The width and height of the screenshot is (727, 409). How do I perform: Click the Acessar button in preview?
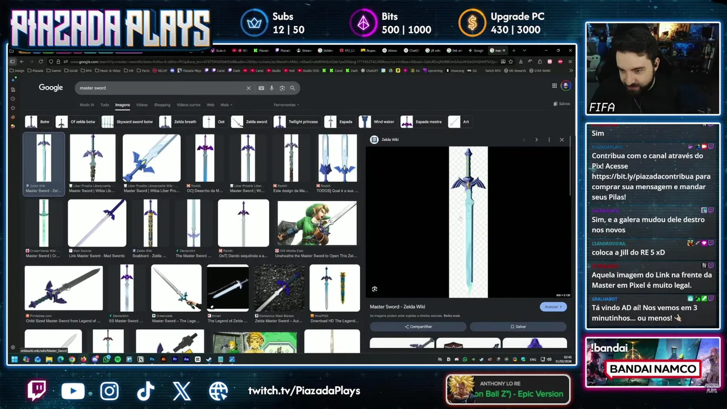(x=553, y=307)
